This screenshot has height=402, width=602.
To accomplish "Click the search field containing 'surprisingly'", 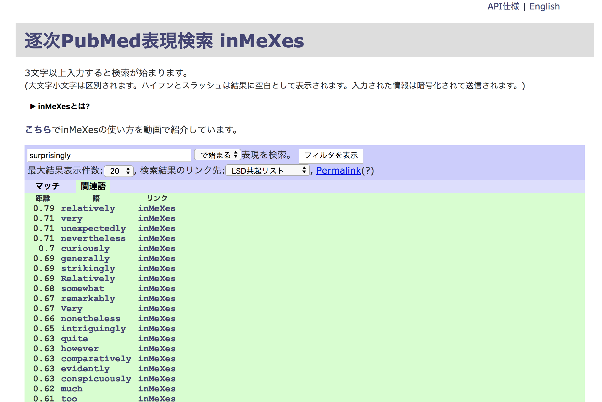I will tap(109, 155).
